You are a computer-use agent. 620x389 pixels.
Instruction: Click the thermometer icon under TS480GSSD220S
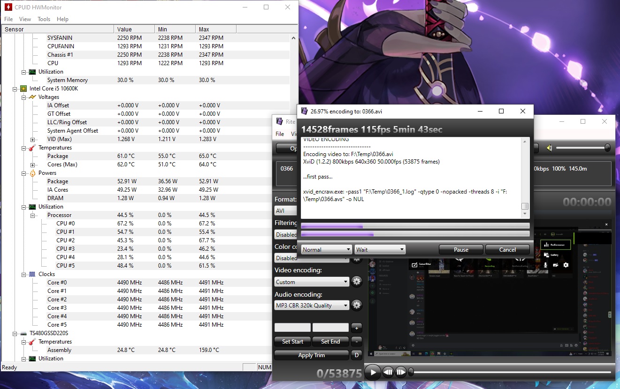(x=32, y=342)
